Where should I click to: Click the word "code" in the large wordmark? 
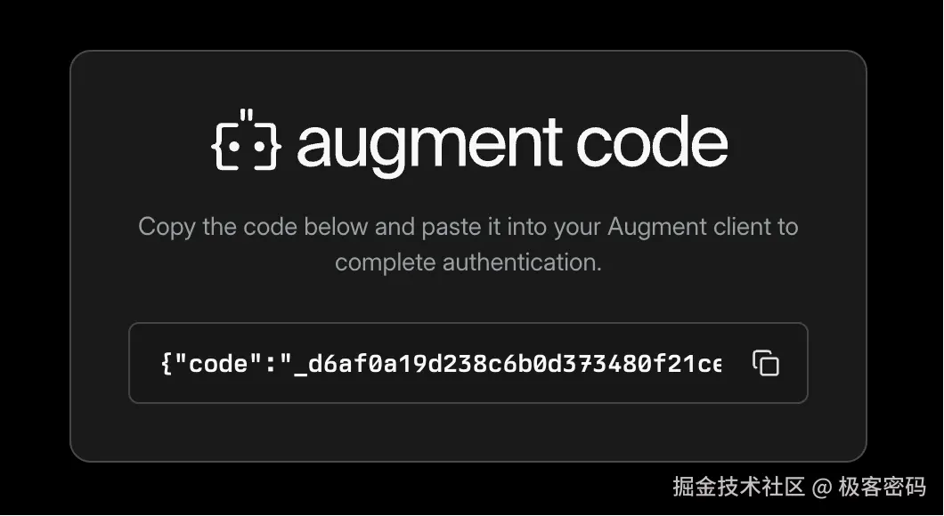tap(653, 141)
